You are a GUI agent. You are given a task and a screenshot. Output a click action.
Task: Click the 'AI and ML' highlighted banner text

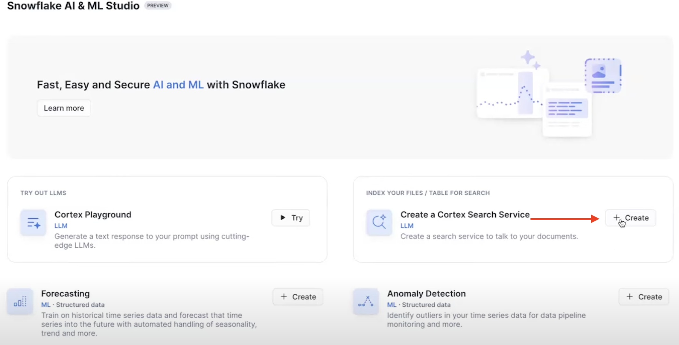(178, 85)
